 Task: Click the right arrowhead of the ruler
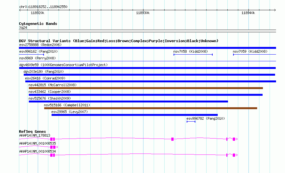pos(275,10)
